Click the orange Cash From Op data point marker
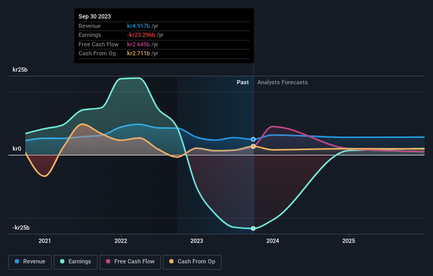 click(x=253, y=146)
